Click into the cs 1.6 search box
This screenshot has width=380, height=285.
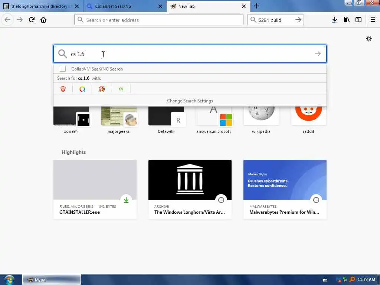[x=190, y=54]
